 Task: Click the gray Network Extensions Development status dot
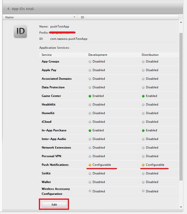point(90,148)
